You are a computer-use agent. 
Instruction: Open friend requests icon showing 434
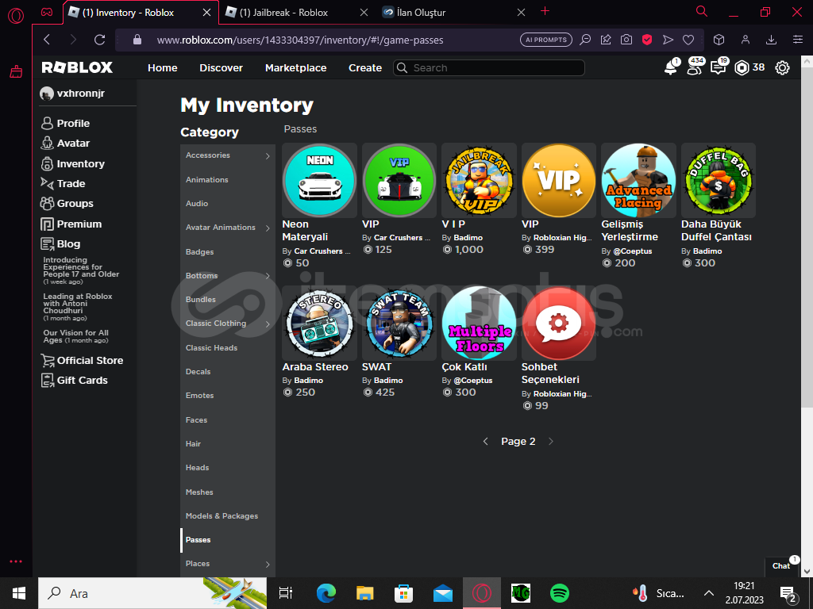tap(695, 67)
